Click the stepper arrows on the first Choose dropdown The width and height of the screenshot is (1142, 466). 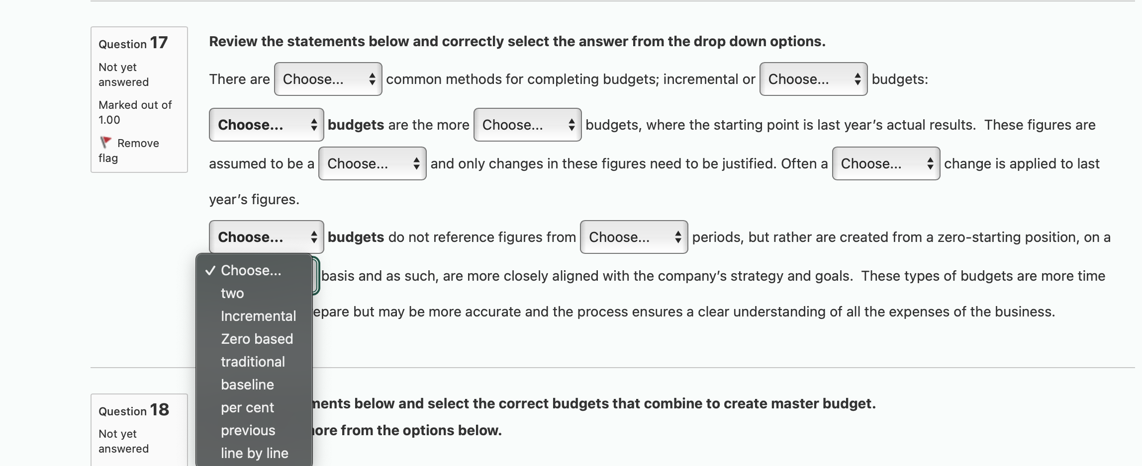point(372,78)
